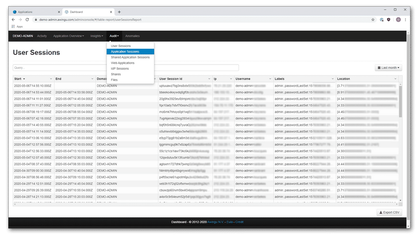Export the table with Export CSV
The image size is (418, 235).
(389, 212)
